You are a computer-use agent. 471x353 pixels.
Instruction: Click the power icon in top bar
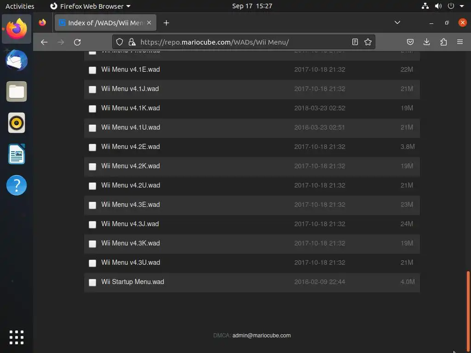451,6
